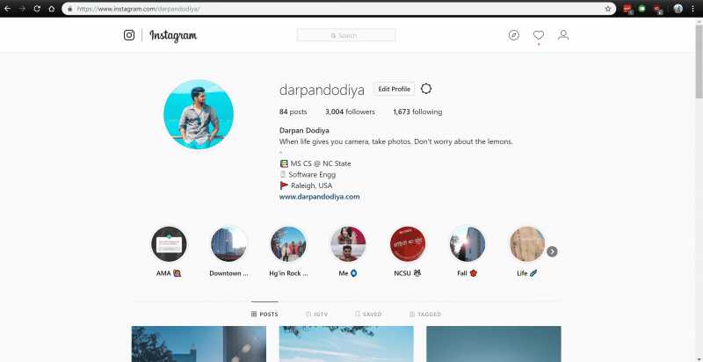Click the browser home icon
Screen dimensions: 703x362
pos(52,9)
